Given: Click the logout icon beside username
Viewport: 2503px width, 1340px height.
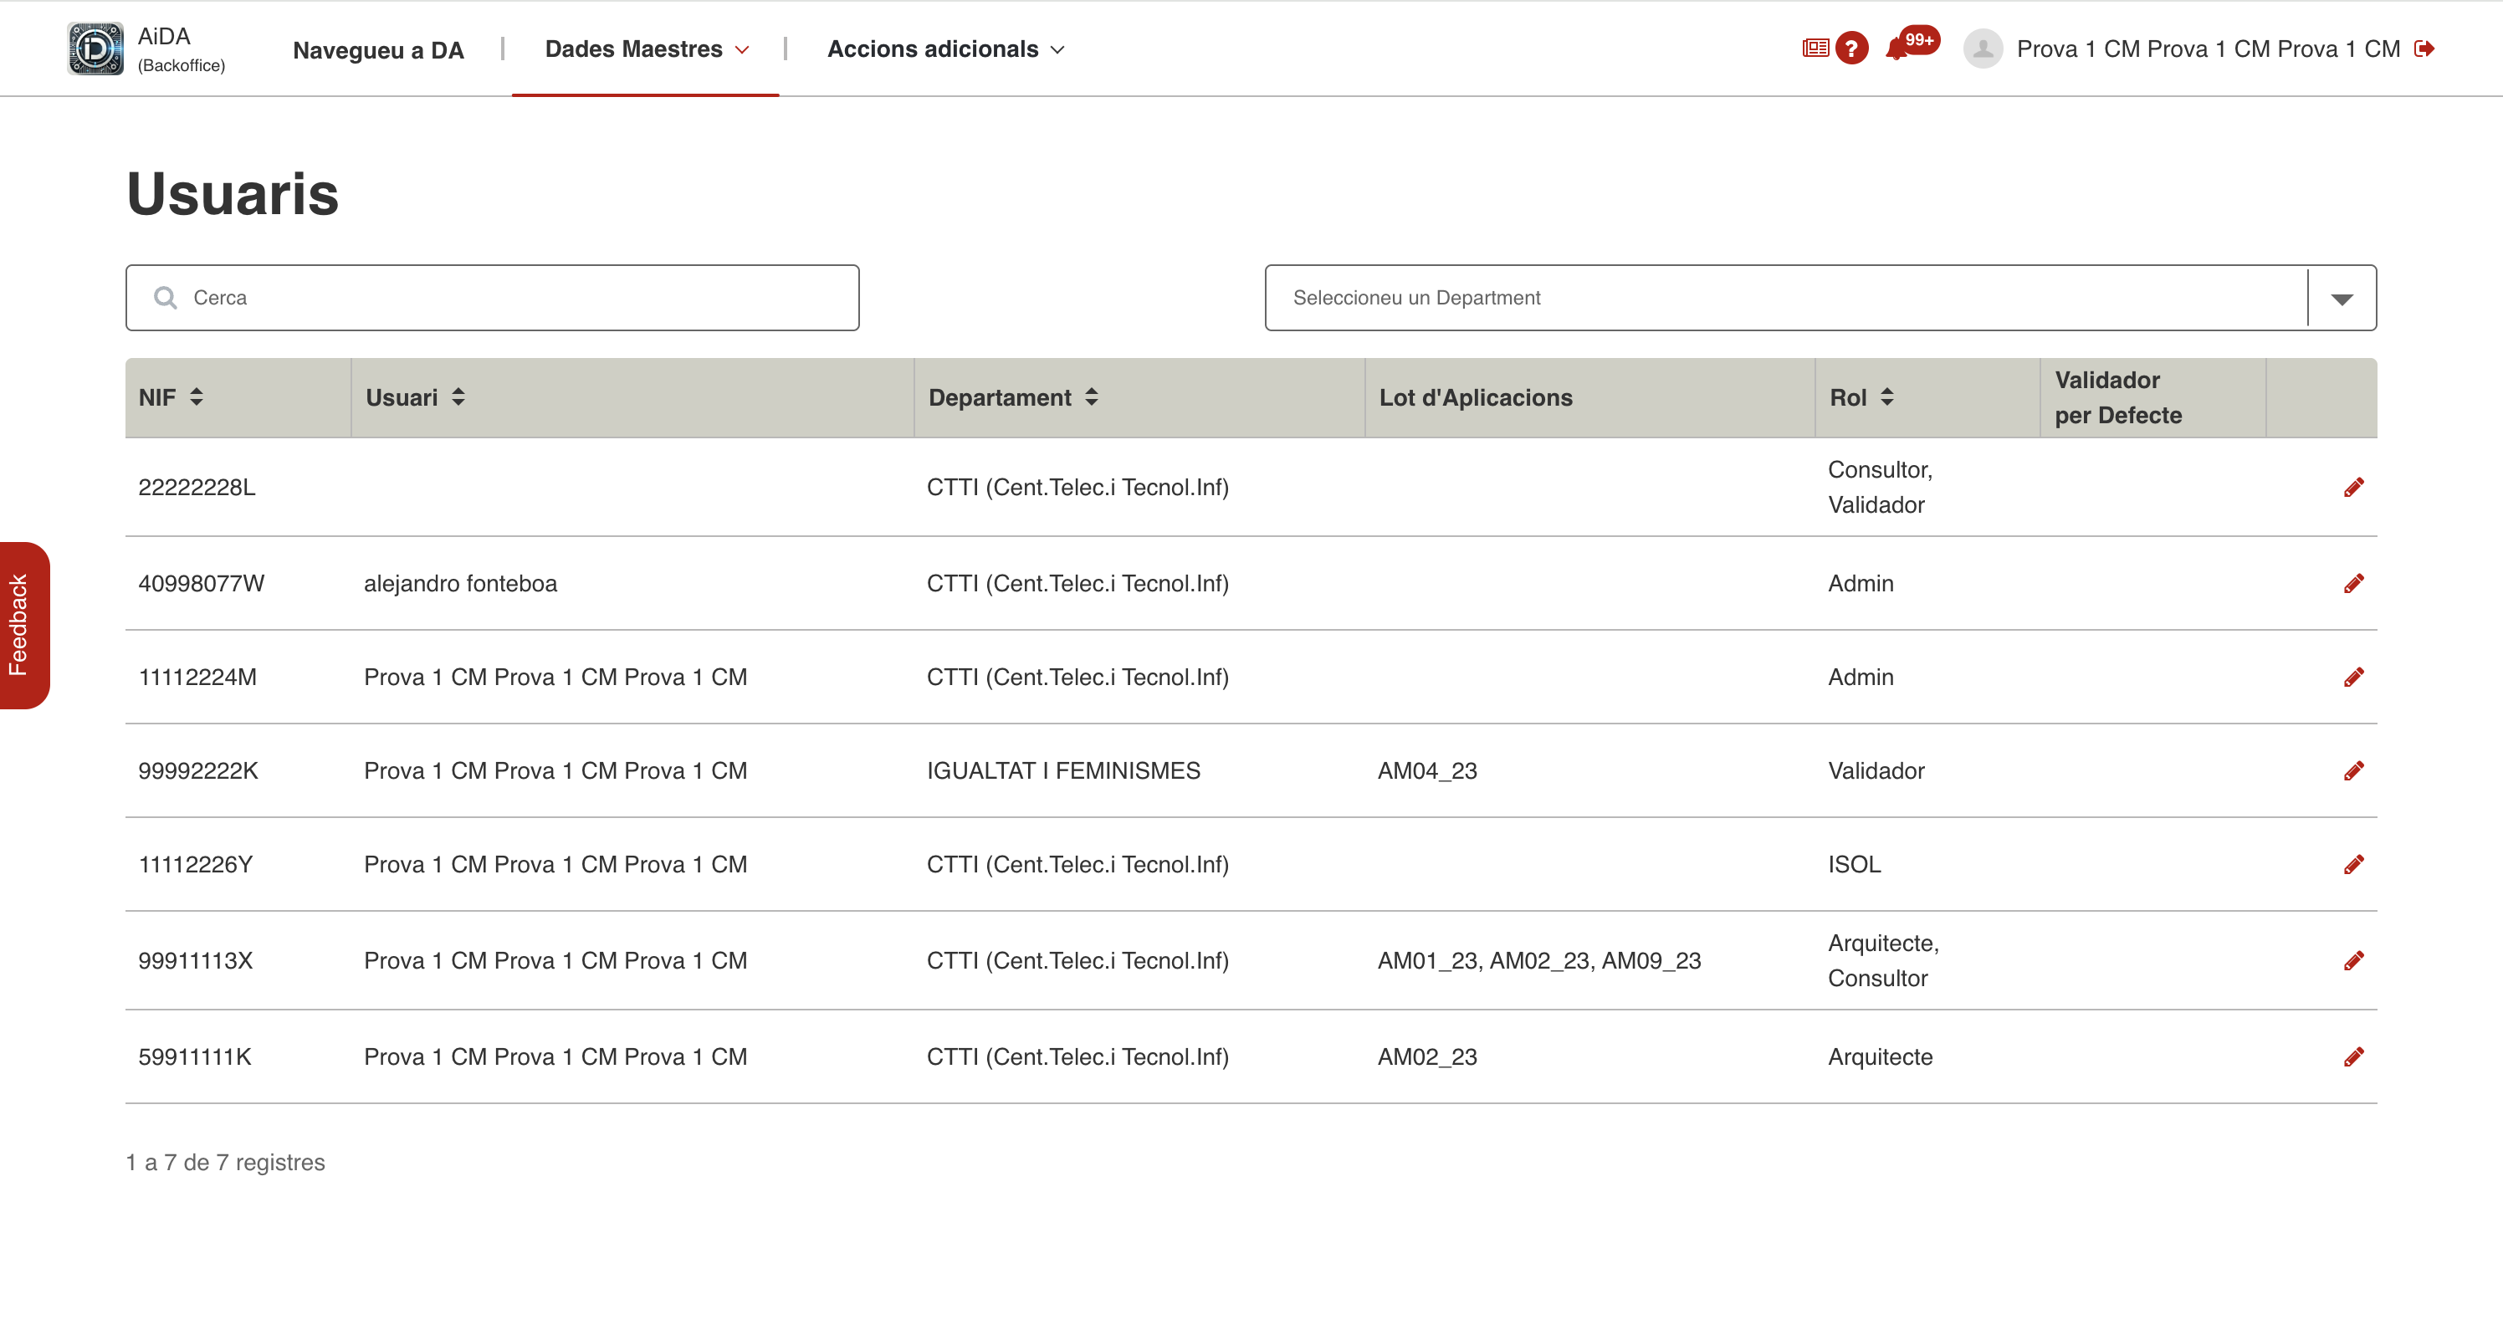Looking at the screenshot, I should click(x=2424, y=49).
